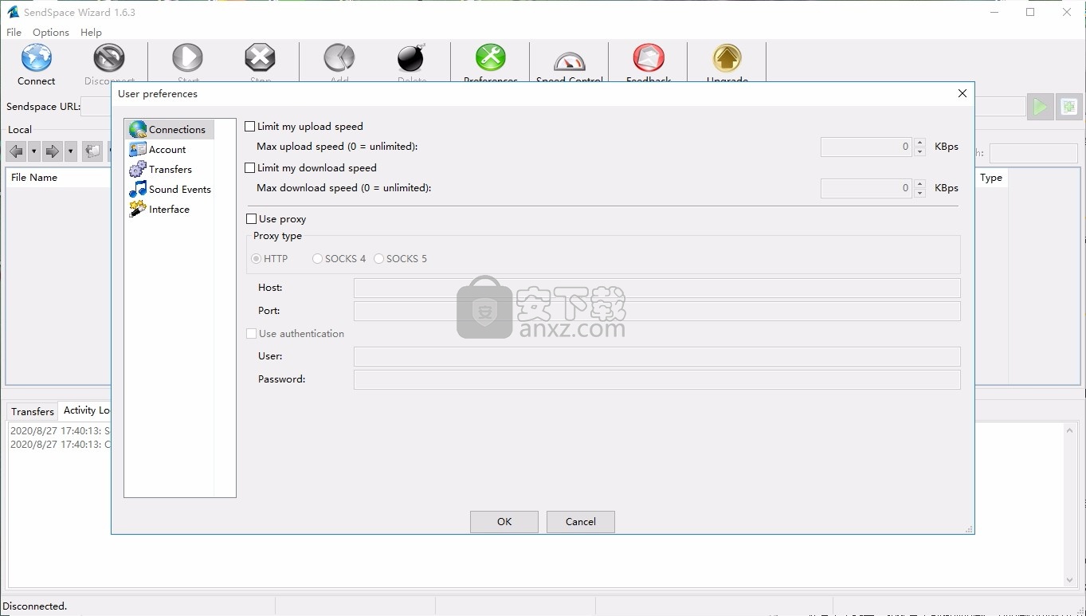The image size is (1086, 616).
Task: Open the File menu
Action: pyautogui.click(x=14, y=32)
